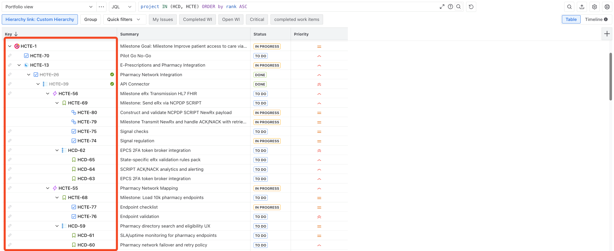This screenshot has width=614, height=251.
Task: Expand the JQL editor with arrows icon
Action: pyautogui.click(x=442, y=7)
